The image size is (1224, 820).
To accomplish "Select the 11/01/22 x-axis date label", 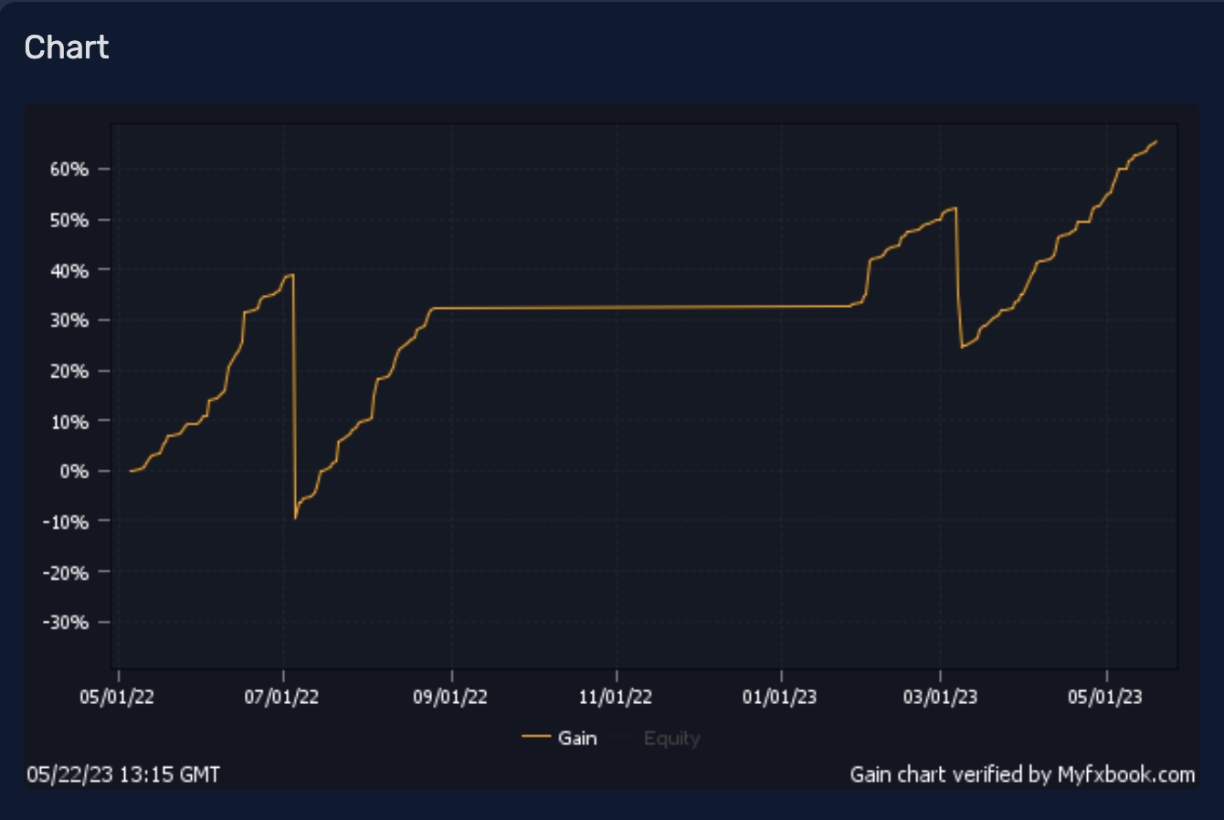I will 616,698.
